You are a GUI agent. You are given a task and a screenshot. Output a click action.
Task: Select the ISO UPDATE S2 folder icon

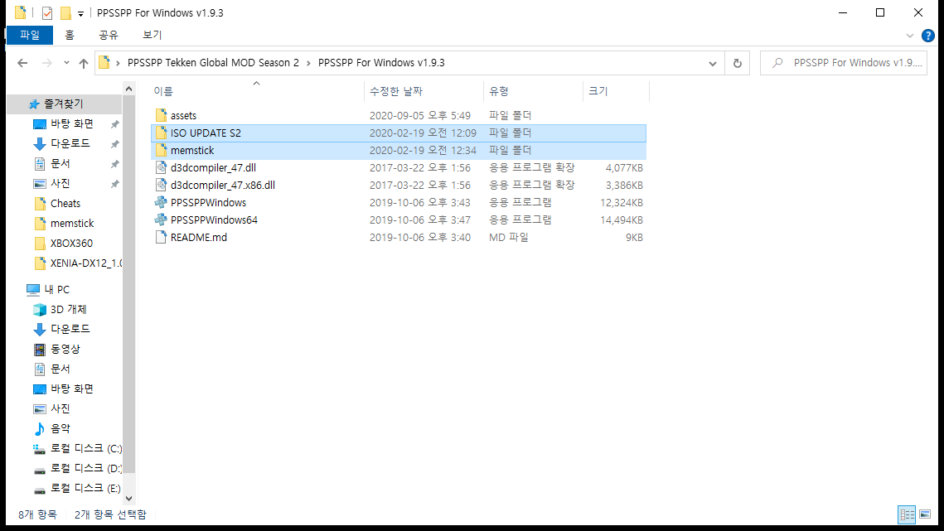click(x=161, y=133)
